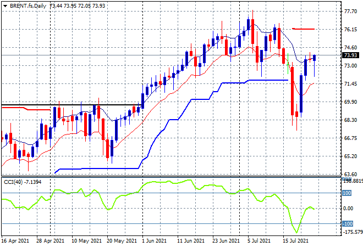Select the latest blue candlestick at 73.93
363x247 pixels.
[315, 58]
